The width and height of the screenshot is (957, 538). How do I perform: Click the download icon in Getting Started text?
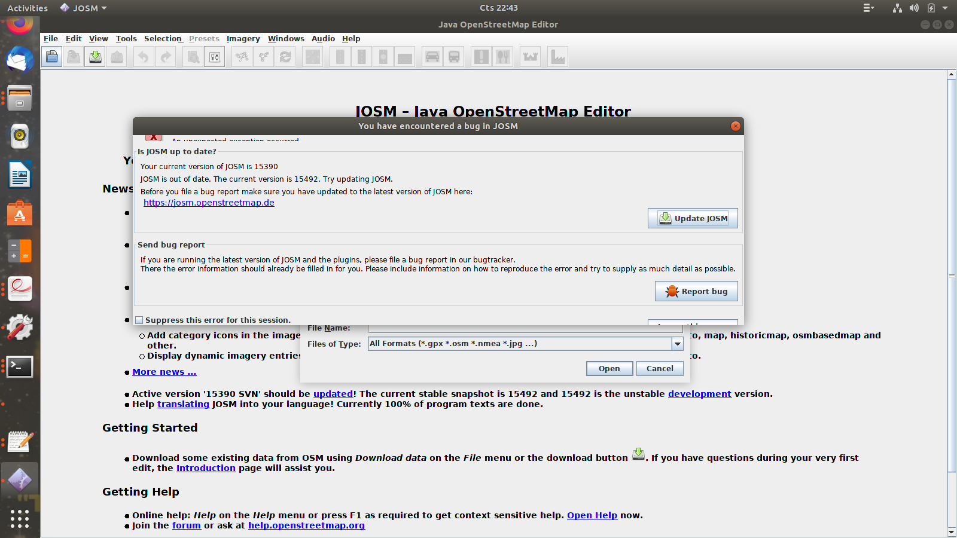tap(638, 454)
